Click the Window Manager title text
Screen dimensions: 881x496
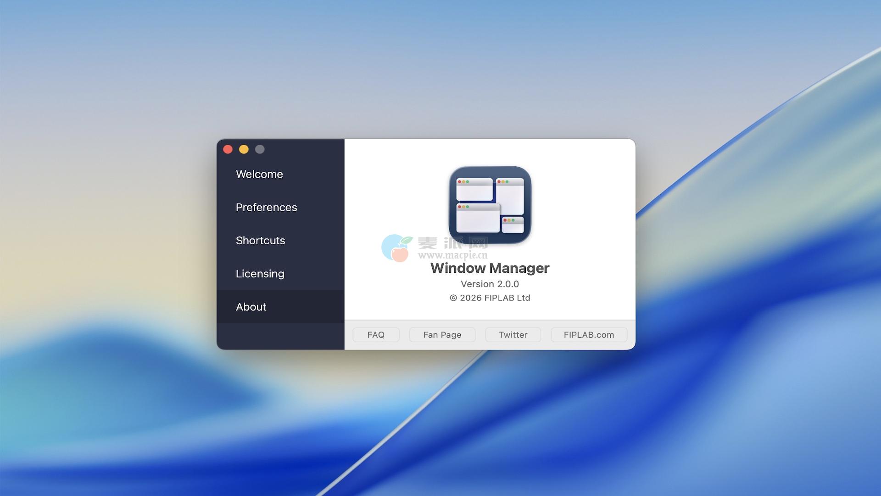(490, 268)
